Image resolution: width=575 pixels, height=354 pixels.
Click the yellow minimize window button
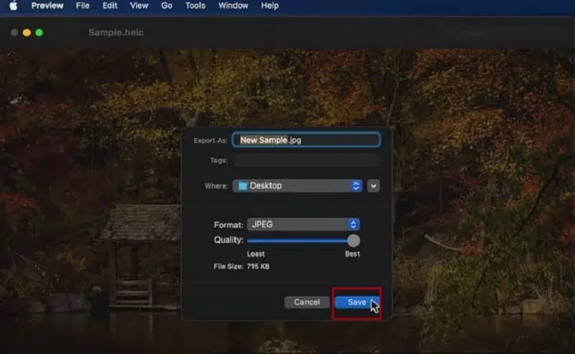(x=27, y=32)
